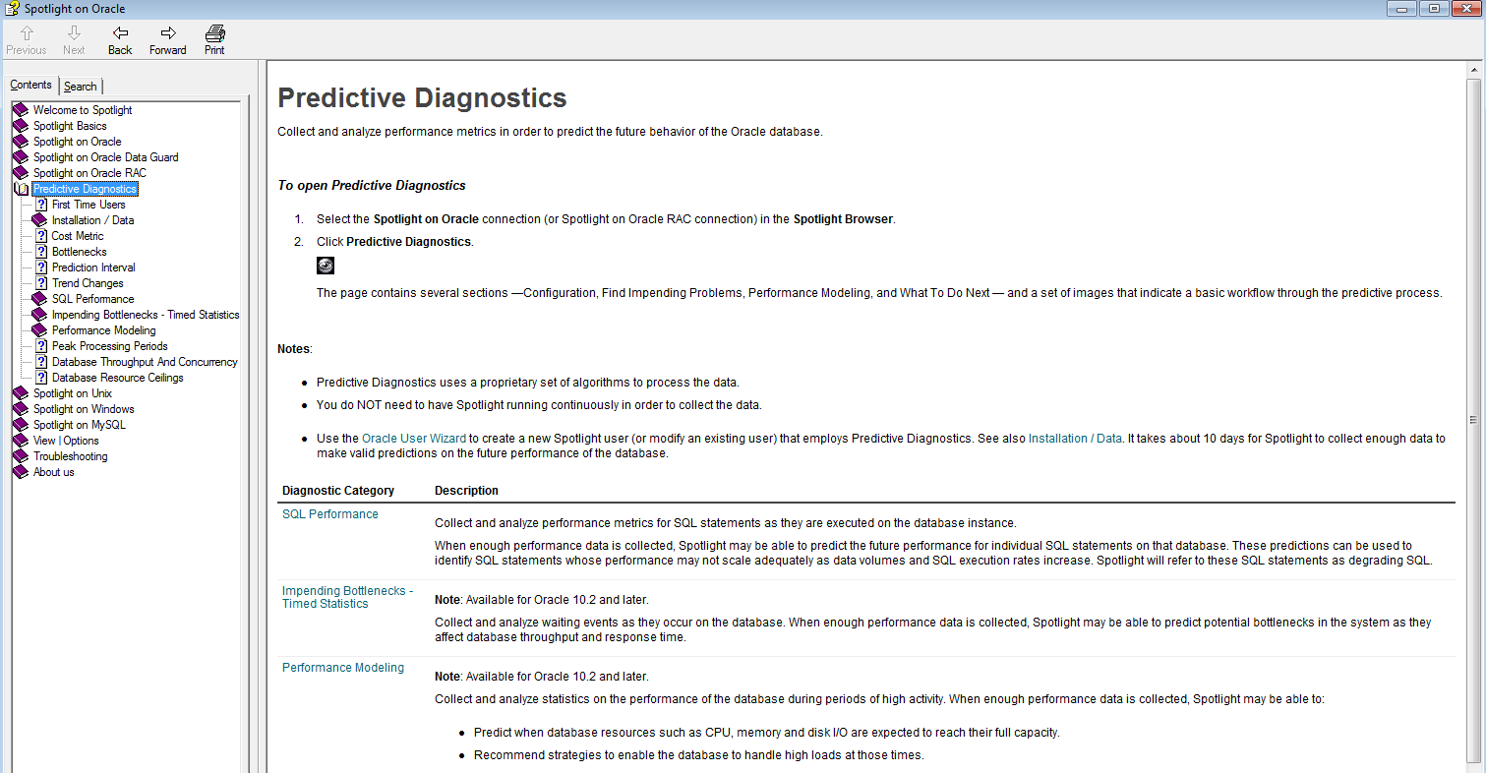Follow the Impending Bottlenecks - Timed Statistics table link
The height and width of the screenshot is (773, 1486).
[x=347, y=597]
